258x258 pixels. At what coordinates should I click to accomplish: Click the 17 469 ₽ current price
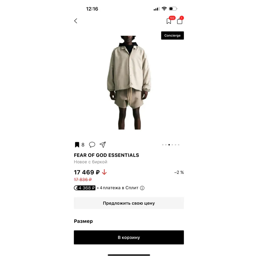click(x=87, y=172)
